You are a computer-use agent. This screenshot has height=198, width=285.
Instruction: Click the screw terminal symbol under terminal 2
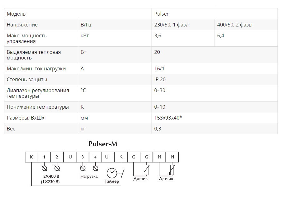(57, 168)
